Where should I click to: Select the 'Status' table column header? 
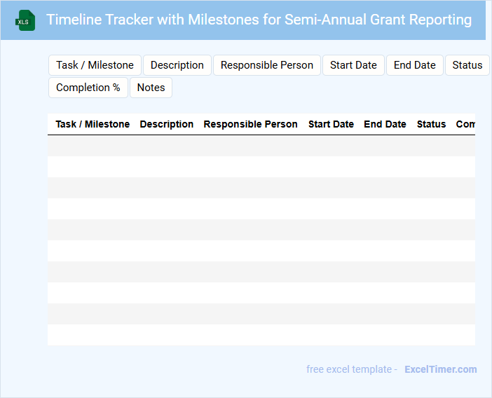pyautogui.click(x=431, y=124)
